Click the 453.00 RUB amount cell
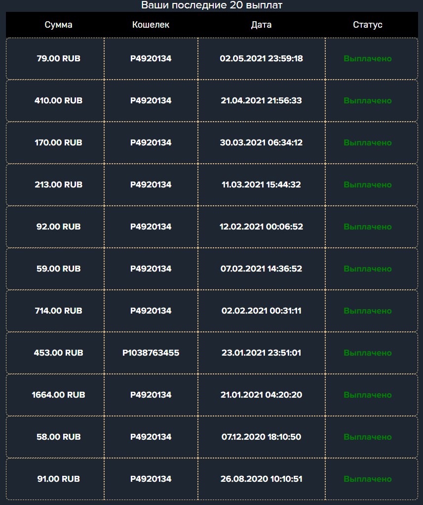Viewport: 423px width, 505px height. 55,353
